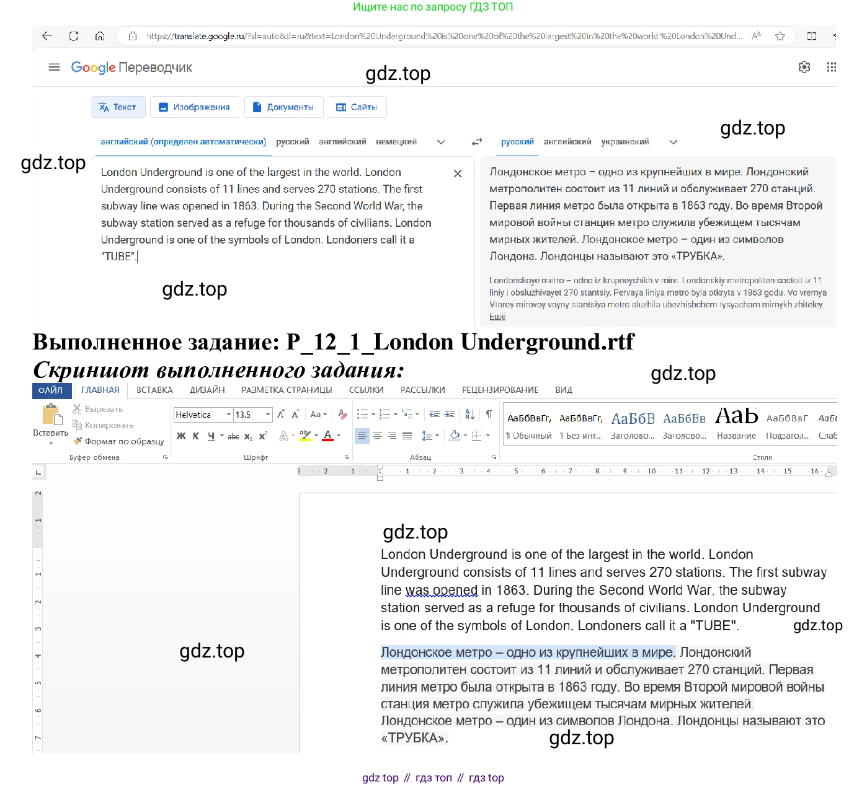Image resolution: width=867 pixels, height=787 pixels.
Task: Apply numbered list
Action: click(385, 415)
